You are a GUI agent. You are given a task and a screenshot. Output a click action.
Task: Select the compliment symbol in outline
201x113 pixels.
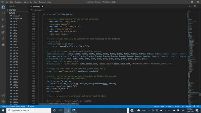point(17,19)
